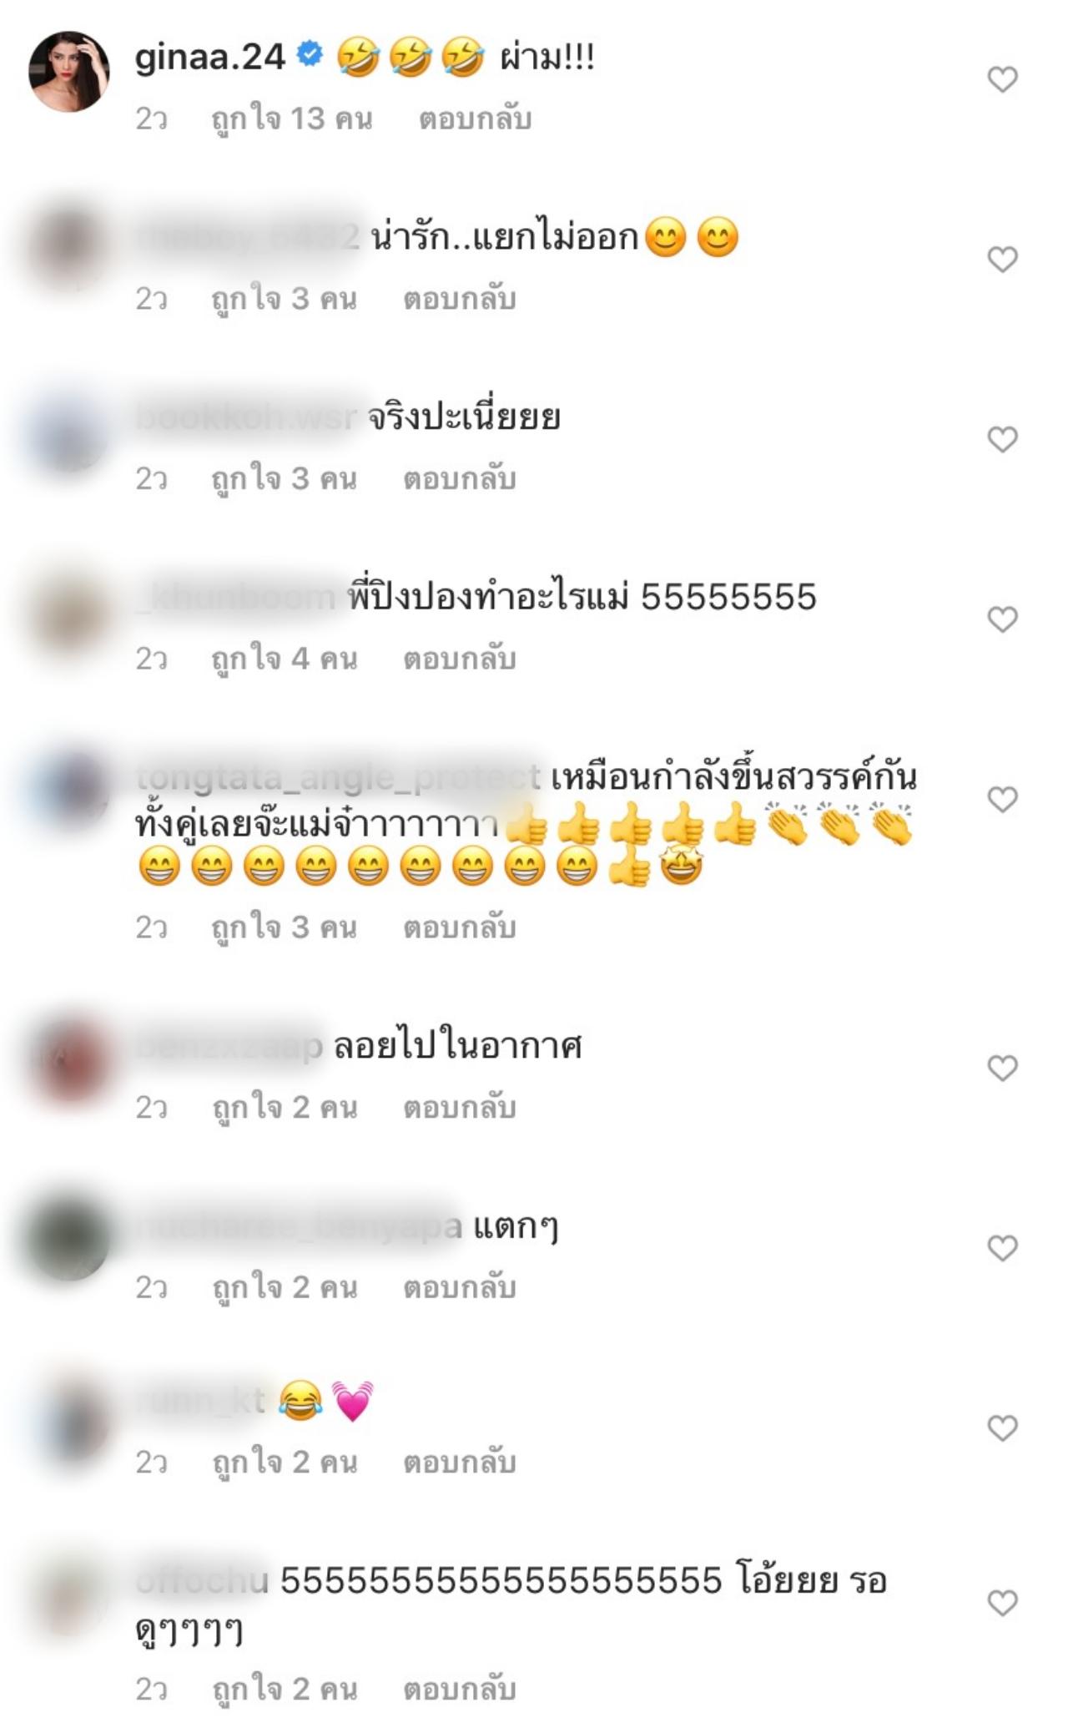Reply to the เหมือนกำลังขึ้นสวรรค์ comment
This screenshot has height=1718, width=1068.
pyautogui.click(x=460, y=927)
